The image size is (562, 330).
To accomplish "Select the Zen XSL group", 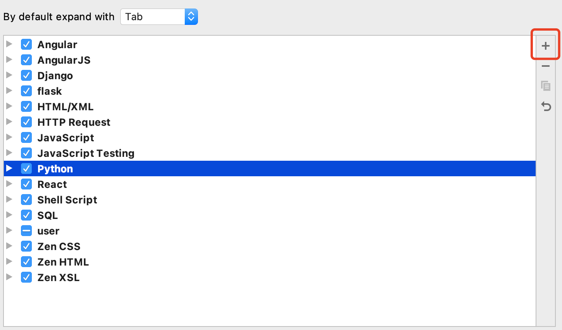I will tap(270, 277).
